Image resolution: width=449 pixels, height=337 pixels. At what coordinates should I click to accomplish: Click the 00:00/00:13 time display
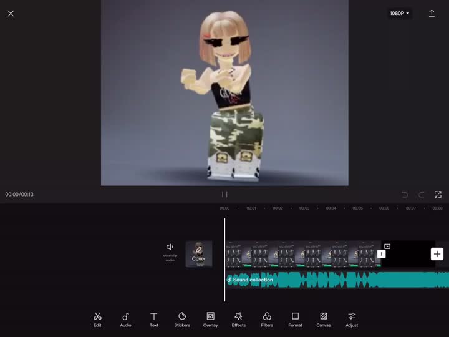(19, 194)
